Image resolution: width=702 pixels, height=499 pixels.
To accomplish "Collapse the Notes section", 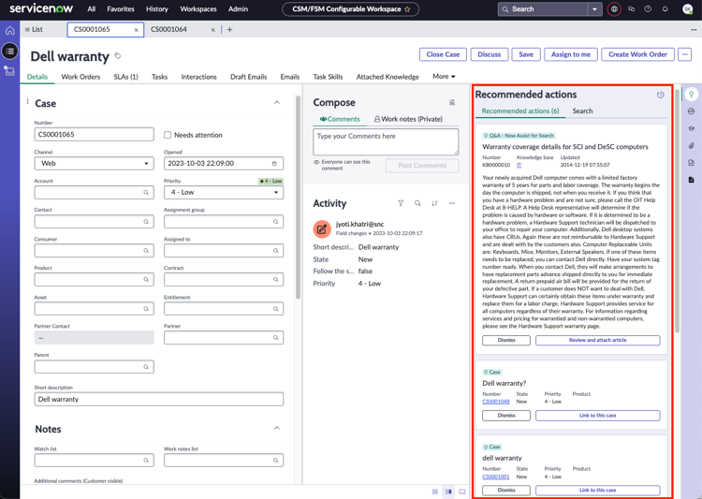I will click(x=277, y=428).
